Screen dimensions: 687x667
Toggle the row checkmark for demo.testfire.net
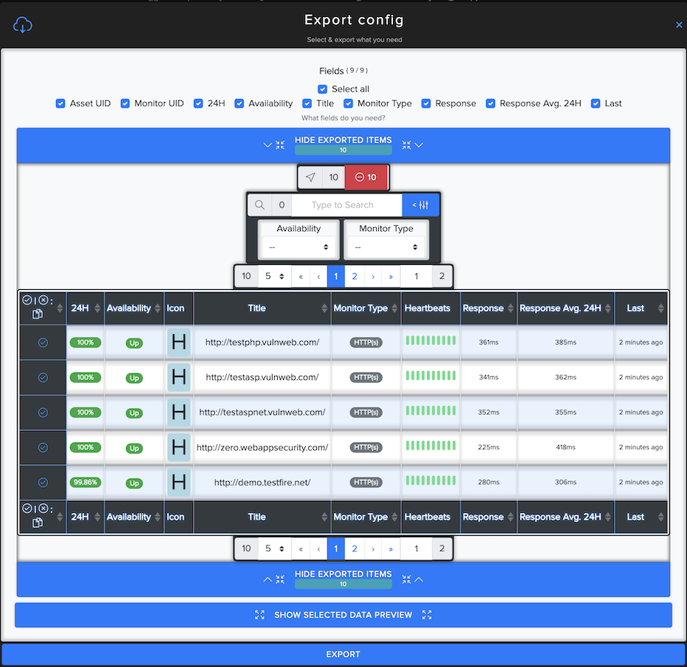(41, 482)
